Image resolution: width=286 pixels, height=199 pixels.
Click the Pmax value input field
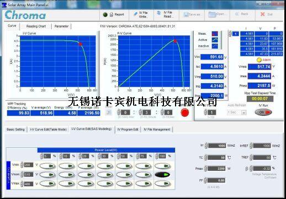click(x=216, y=169)
